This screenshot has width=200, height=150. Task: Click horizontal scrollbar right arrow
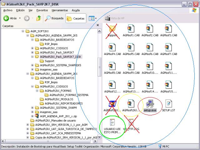tap(95, 141)
